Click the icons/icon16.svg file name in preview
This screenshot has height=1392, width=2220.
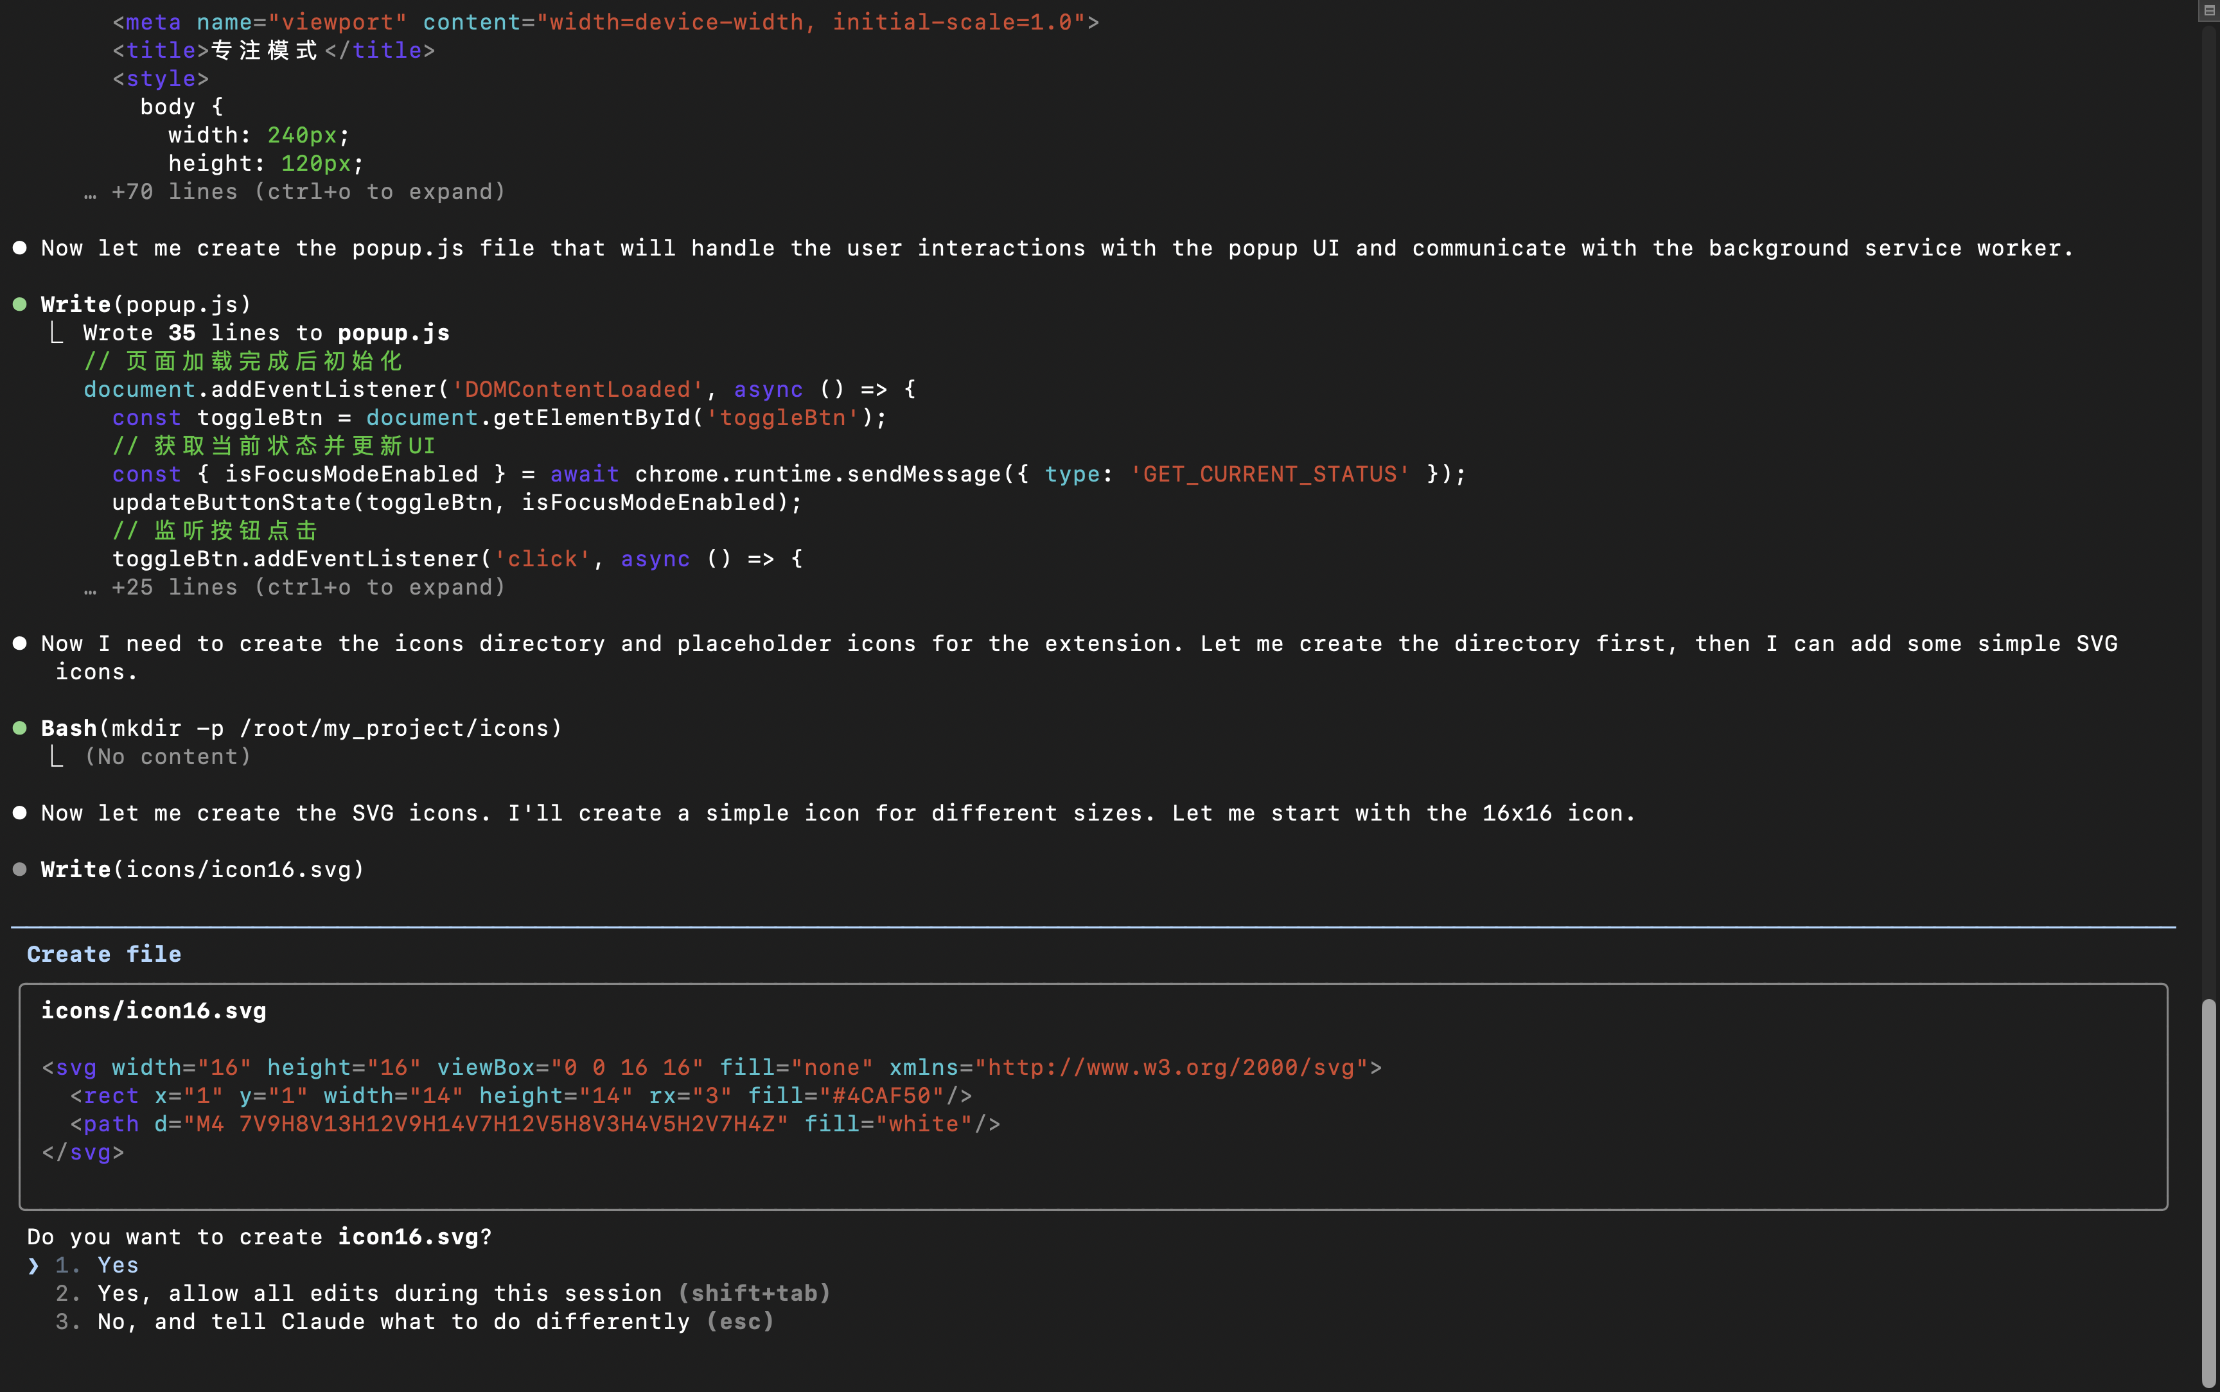pos(154,1011)
